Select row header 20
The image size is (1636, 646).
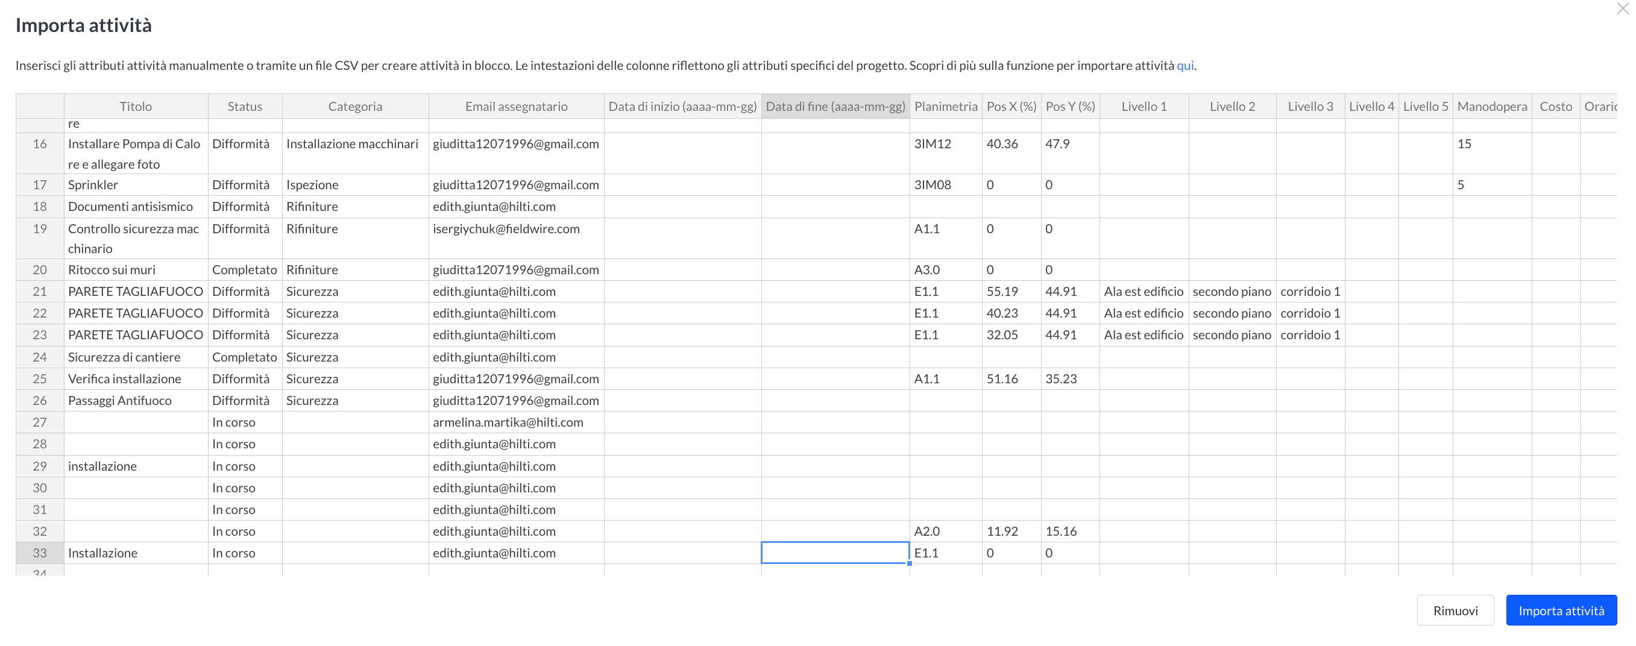pyautogui.click(x=40, y=269)
